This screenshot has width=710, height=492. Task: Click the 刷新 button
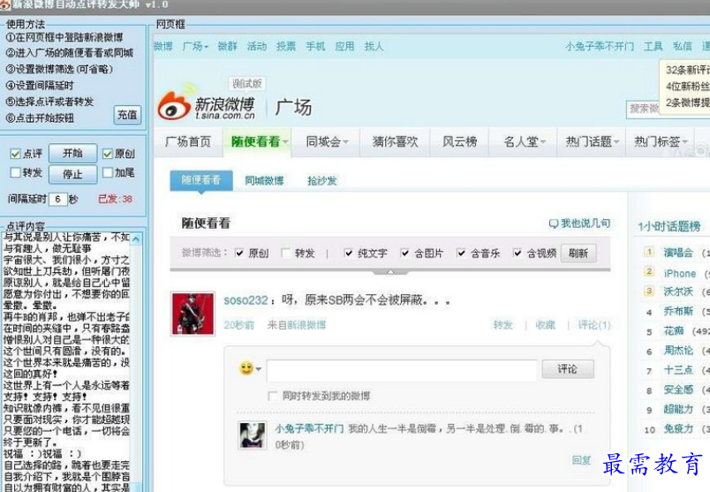coord(578,254)
